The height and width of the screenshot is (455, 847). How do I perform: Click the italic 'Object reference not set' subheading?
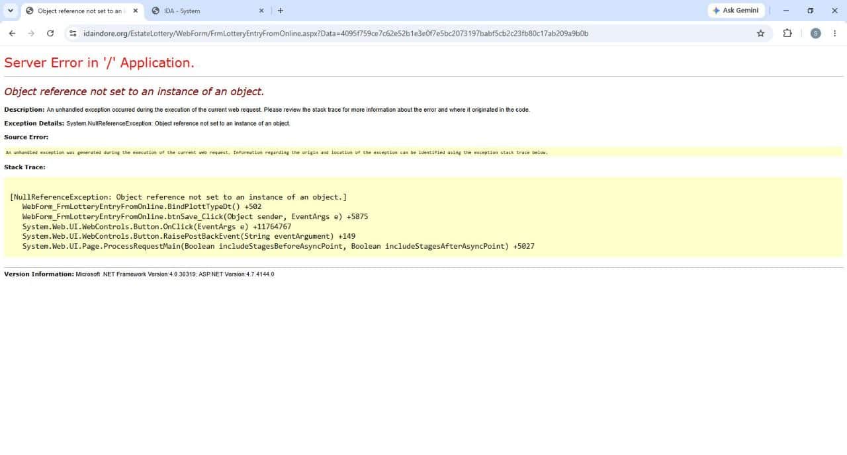point(134,92)
